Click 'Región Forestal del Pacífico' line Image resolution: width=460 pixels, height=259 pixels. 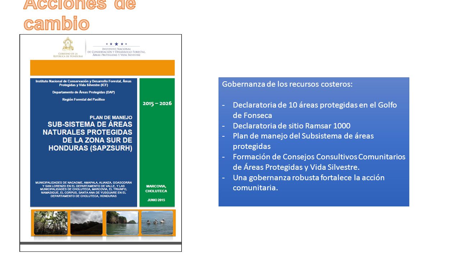(83, 99)
